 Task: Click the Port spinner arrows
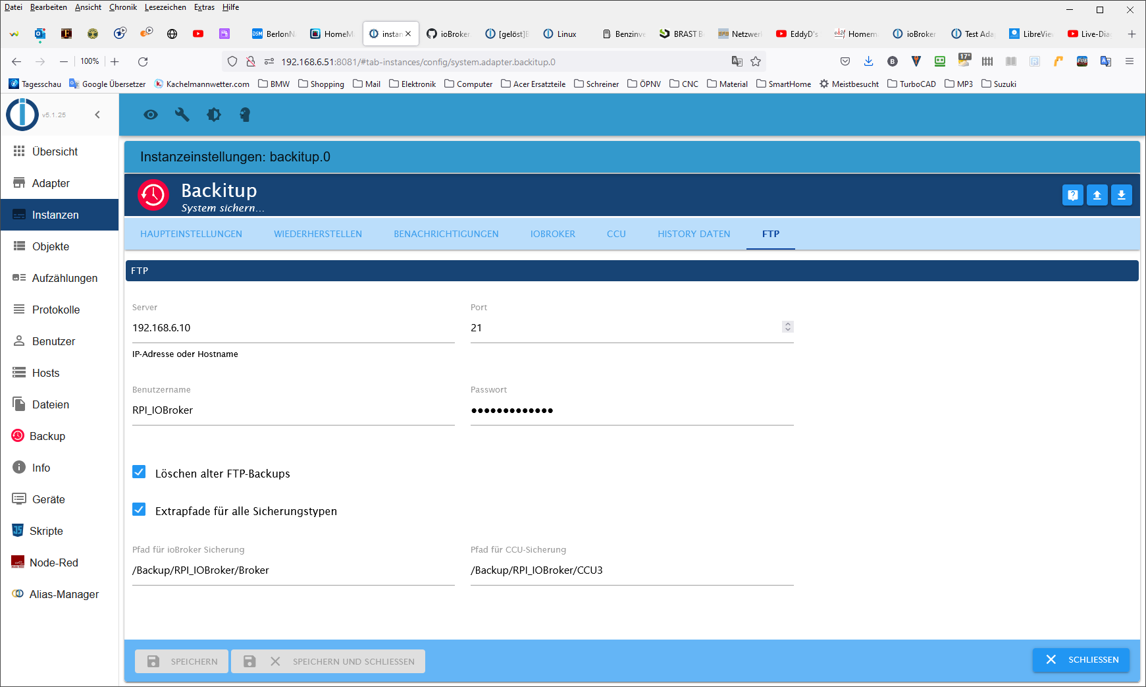788,327
